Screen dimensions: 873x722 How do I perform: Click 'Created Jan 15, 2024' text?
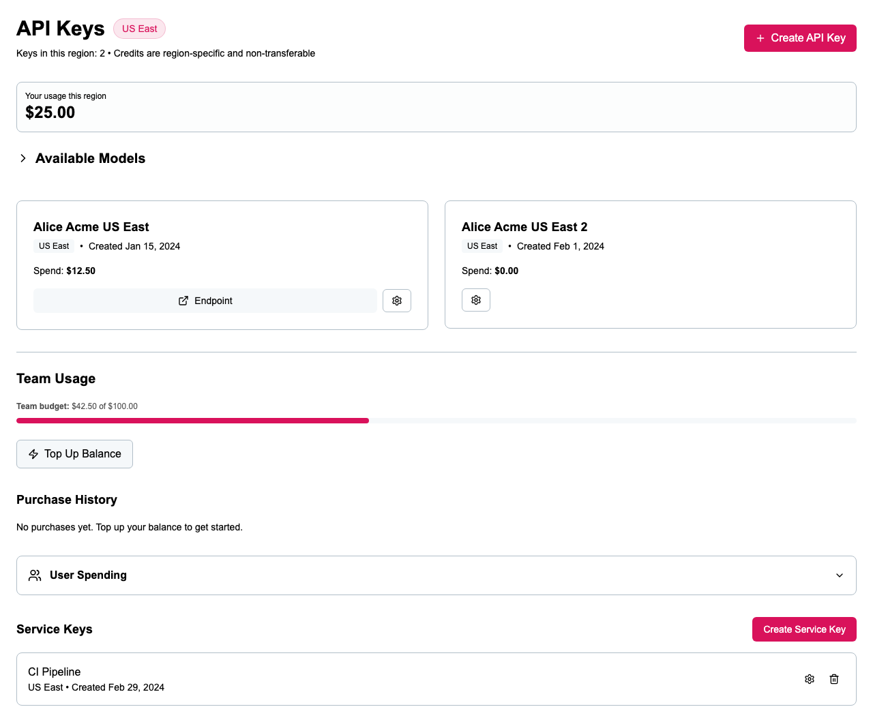(134, 246)
